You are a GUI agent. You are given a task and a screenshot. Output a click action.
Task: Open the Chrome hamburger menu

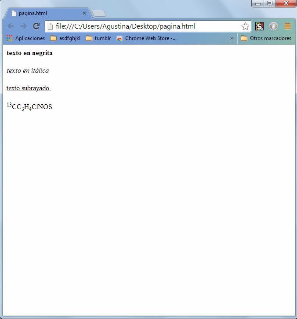pos(287,26)
